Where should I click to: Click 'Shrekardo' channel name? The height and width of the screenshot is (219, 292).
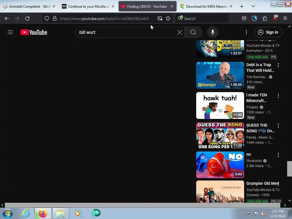point(254,161)
